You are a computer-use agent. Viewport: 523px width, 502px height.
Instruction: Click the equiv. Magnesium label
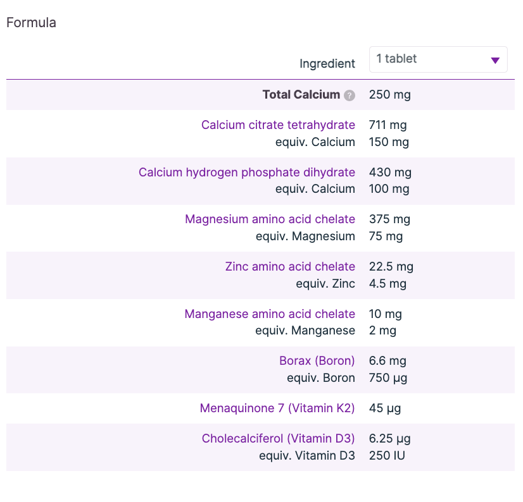coord(305,236)
